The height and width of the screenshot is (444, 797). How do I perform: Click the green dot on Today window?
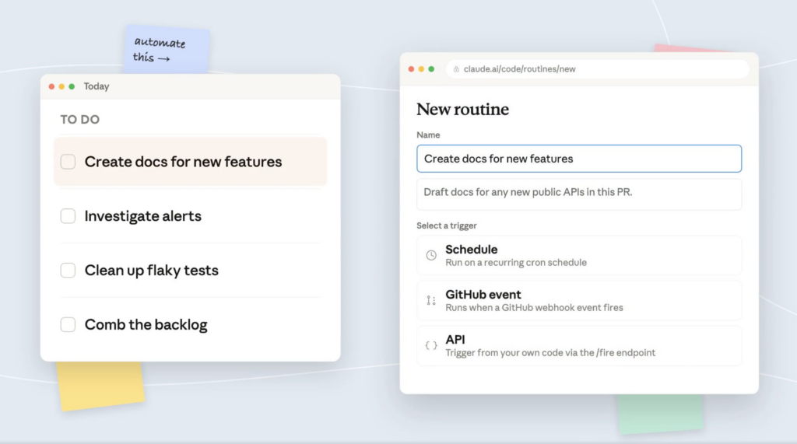[72, 86]
